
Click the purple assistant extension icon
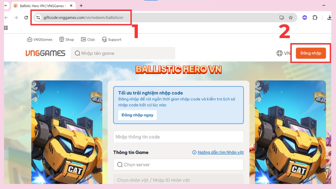304,17
